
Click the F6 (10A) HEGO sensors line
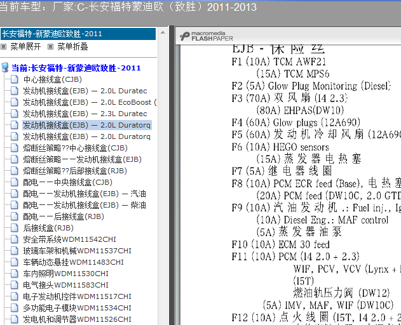(280, 147)
